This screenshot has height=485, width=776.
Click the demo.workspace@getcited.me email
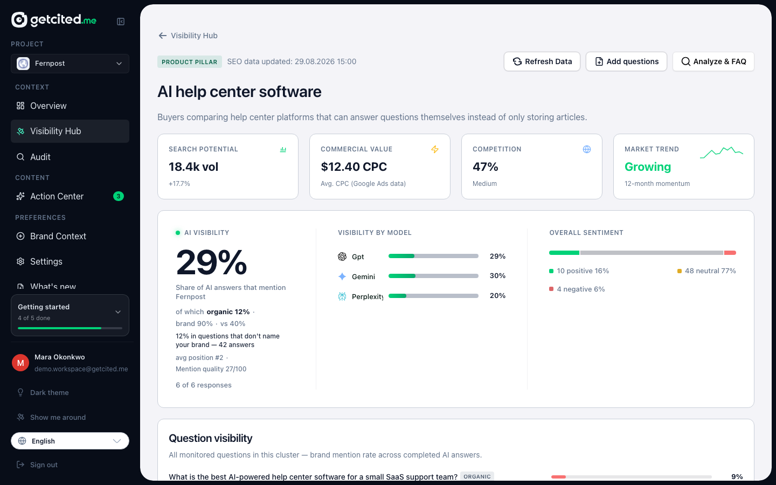[81, 369]
